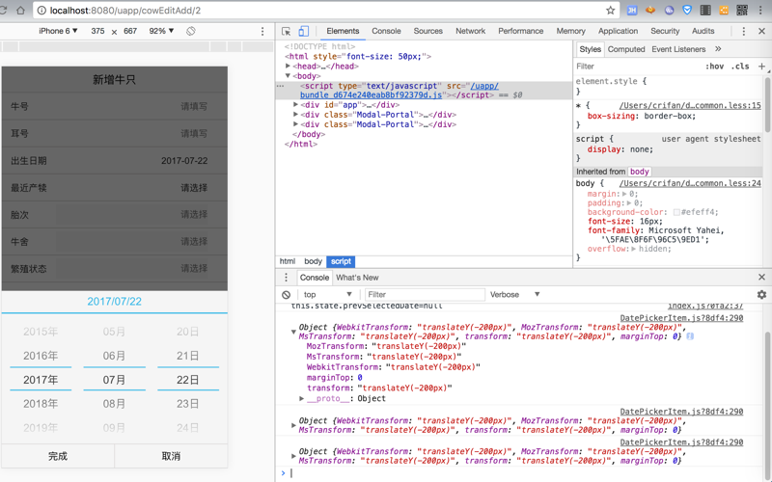Click the device width field 375

click(97, 31)
